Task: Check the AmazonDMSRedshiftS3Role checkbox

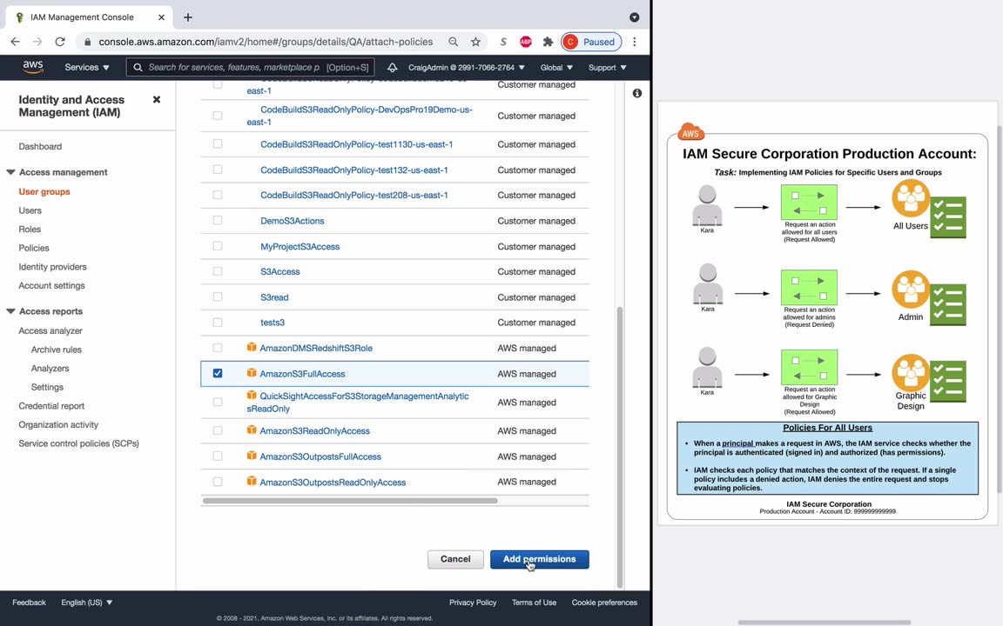Action: pos(218,348)
